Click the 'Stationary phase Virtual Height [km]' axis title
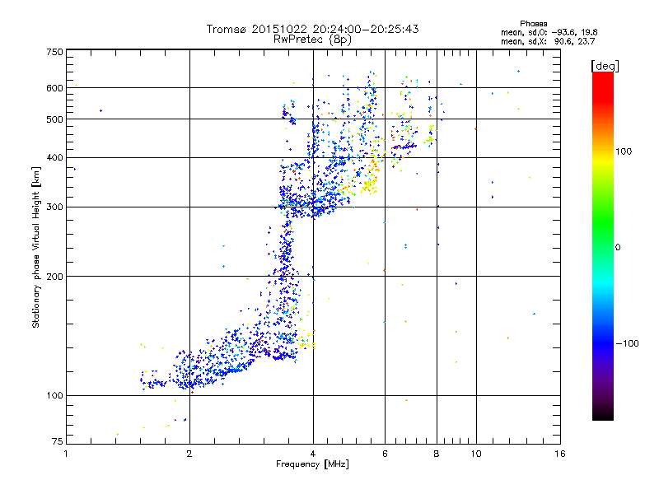 click(36, 248)
